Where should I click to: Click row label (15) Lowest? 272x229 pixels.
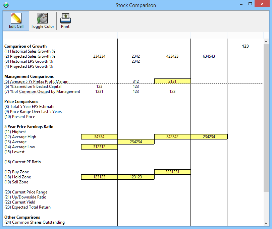coord(14,152)
